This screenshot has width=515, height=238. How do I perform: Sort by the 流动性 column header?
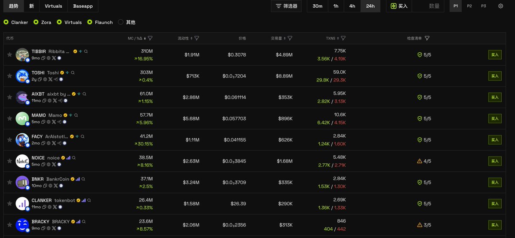click(x=185, y=38)
